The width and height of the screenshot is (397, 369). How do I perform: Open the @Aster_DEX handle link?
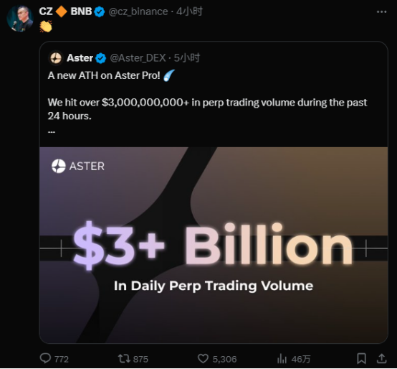138,58
